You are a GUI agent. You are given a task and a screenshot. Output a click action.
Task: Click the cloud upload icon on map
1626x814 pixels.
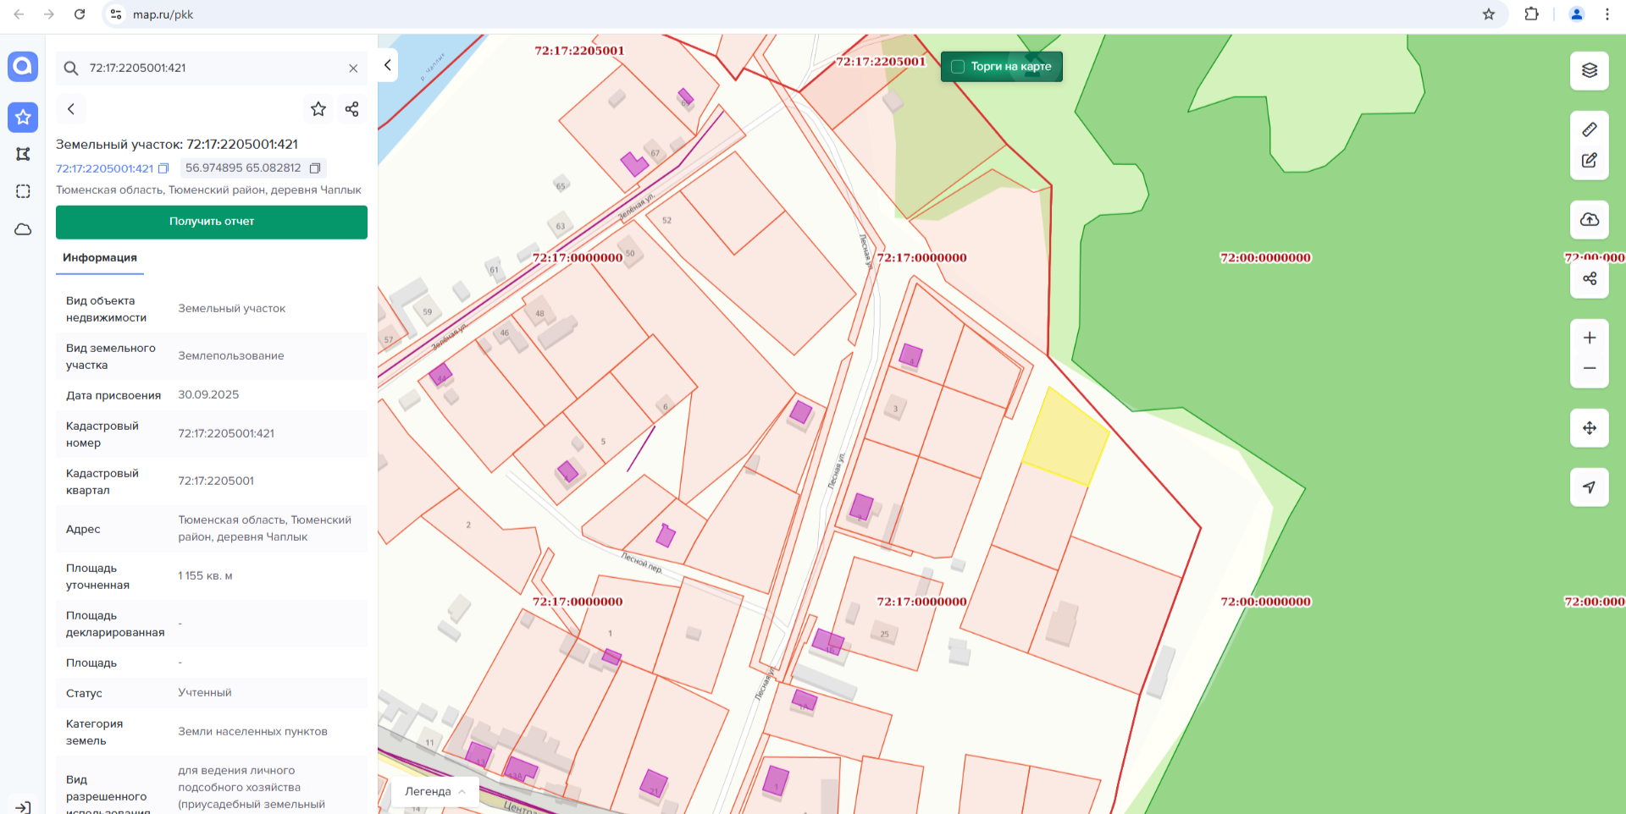1589,220
